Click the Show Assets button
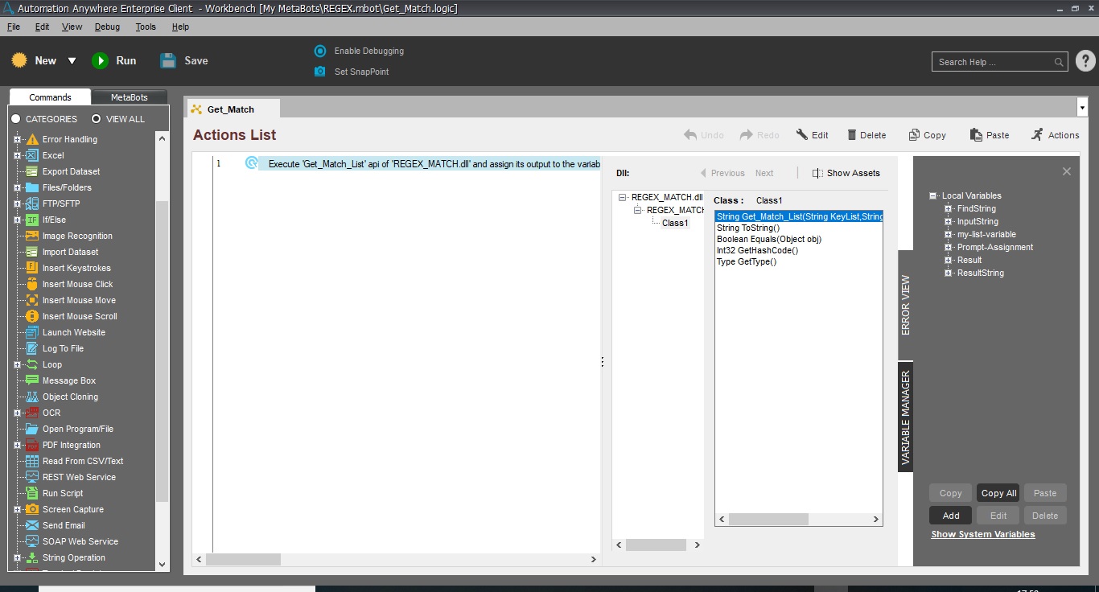 click(x=846, y=173)
